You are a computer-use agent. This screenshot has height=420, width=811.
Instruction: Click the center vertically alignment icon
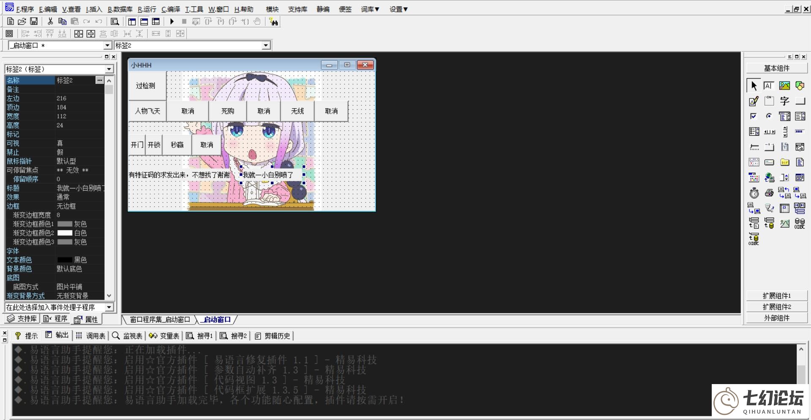point(91,33)
